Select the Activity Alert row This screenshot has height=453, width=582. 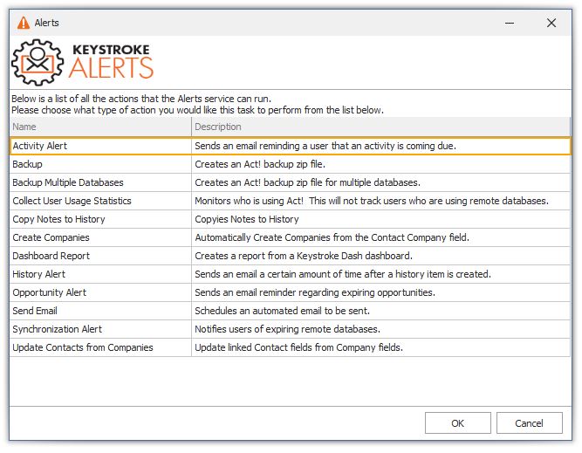(290, 146)
